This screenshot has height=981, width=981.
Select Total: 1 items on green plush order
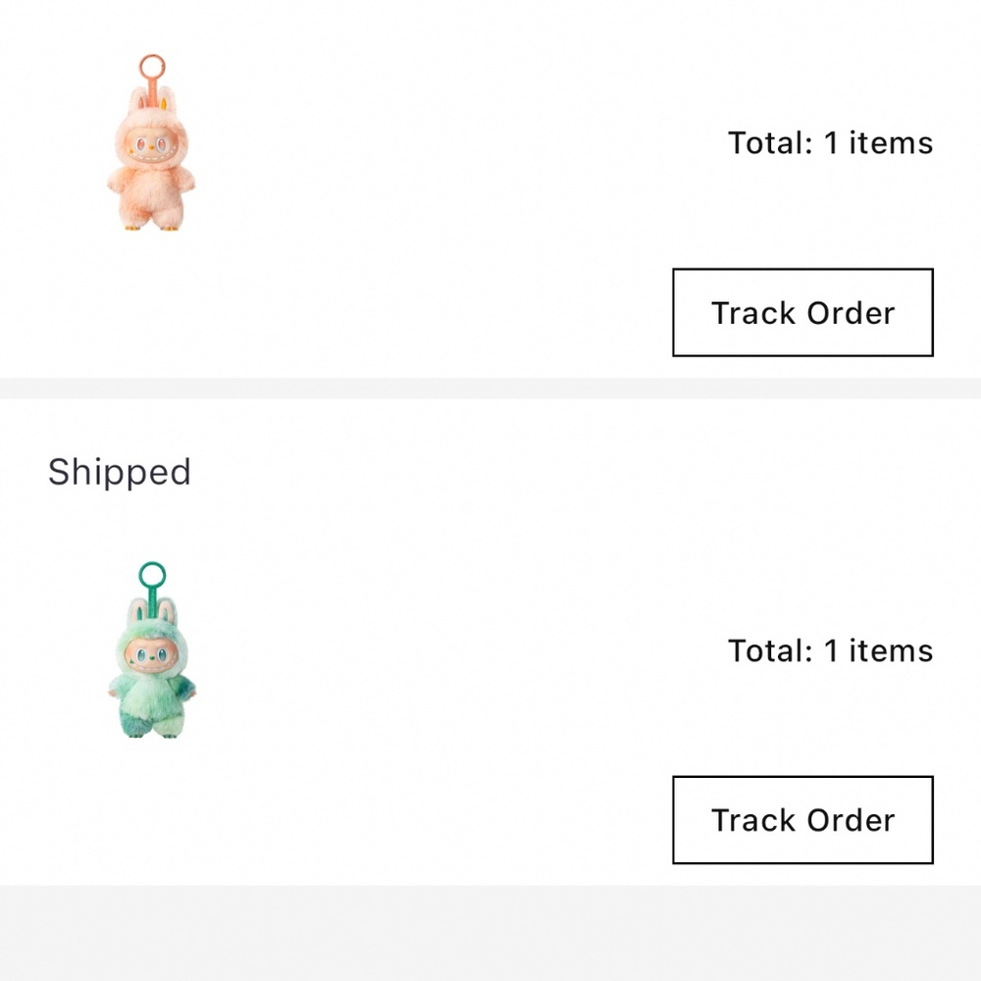tap(830, 650)
